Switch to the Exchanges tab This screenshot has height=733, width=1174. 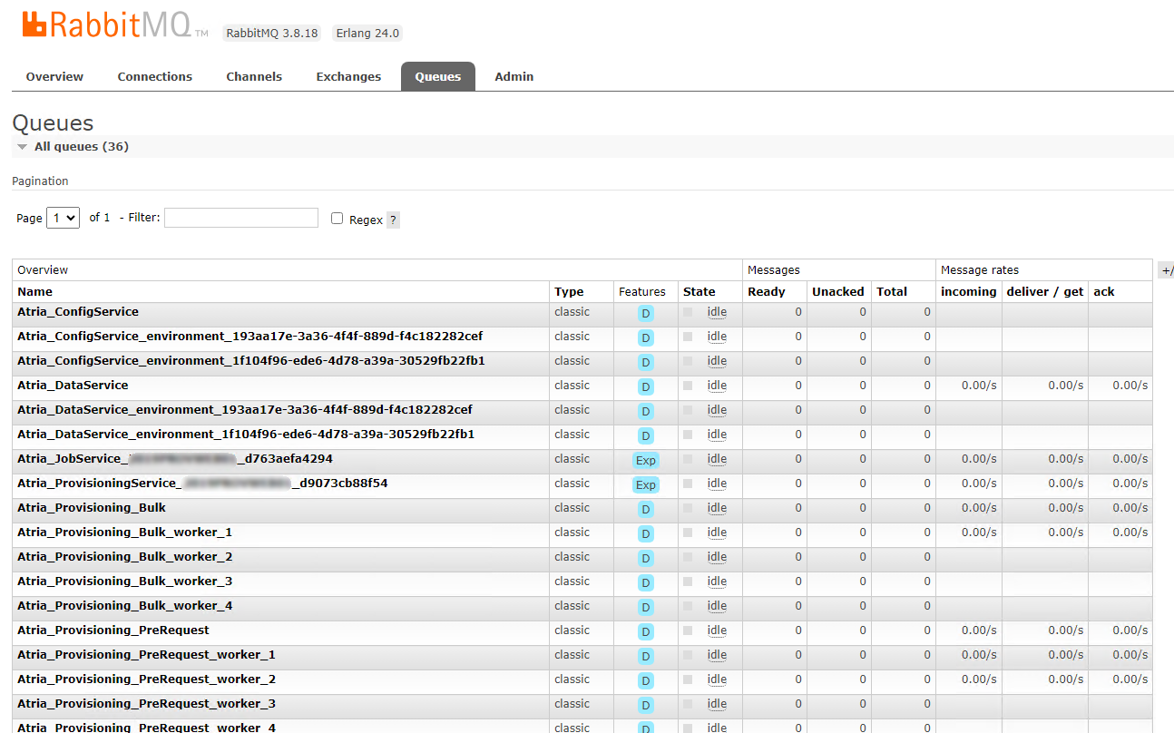click(x=348, y=77)
